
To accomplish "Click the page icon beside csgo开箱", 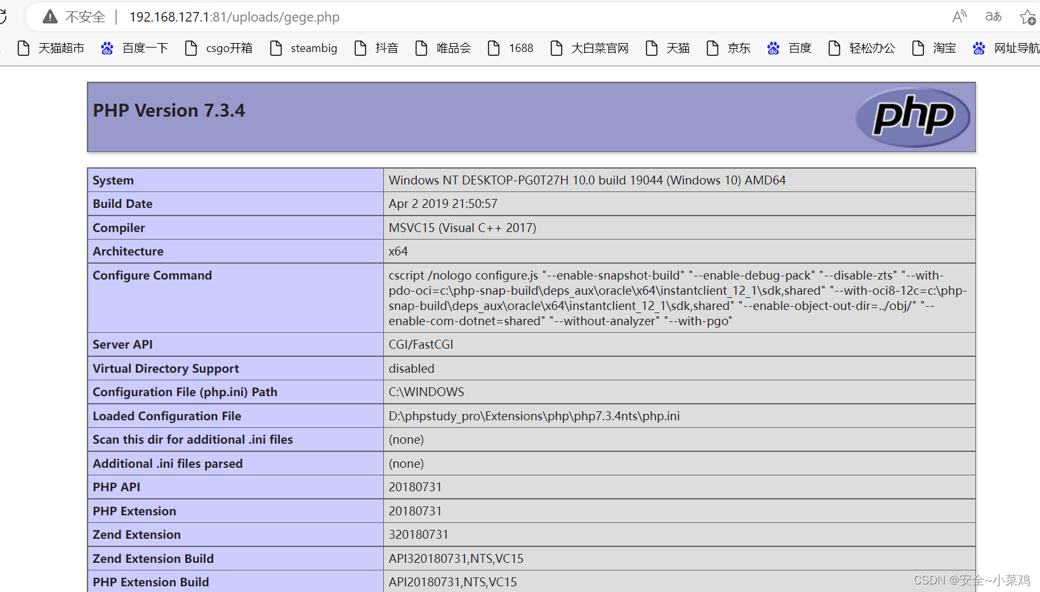I will coord(191,48).
